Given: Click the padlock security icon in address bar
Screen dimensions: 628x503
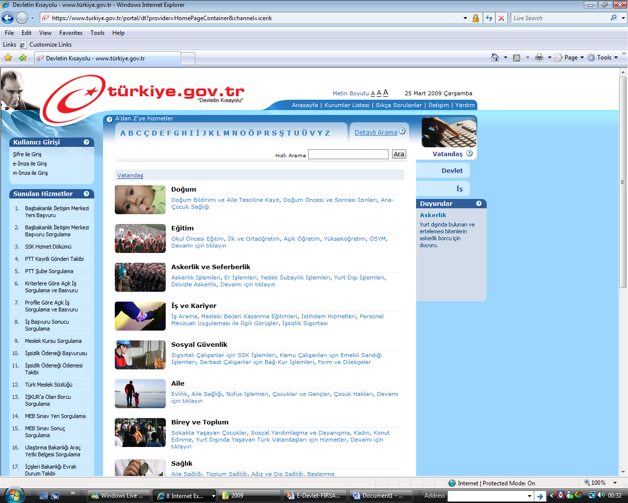Looking at the screenshot, I should click(x=475, y=18).
